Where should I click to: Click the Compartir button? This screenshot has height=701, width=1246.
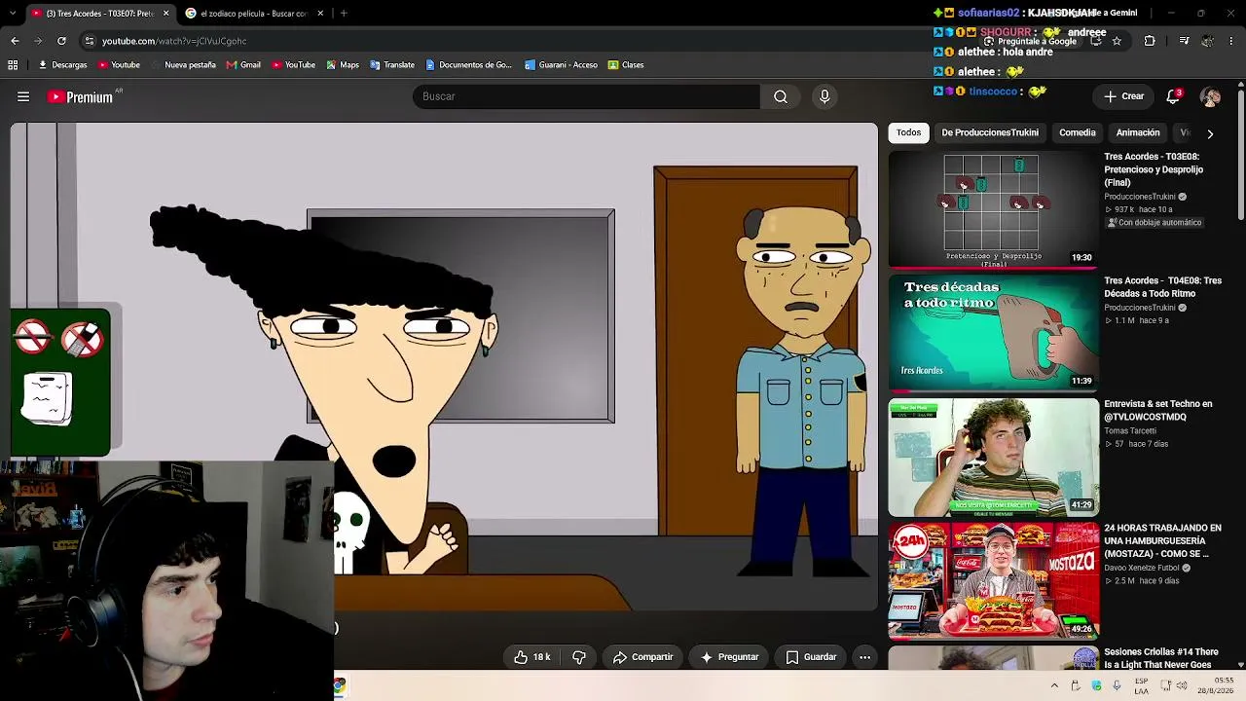(x=642, y=657)
